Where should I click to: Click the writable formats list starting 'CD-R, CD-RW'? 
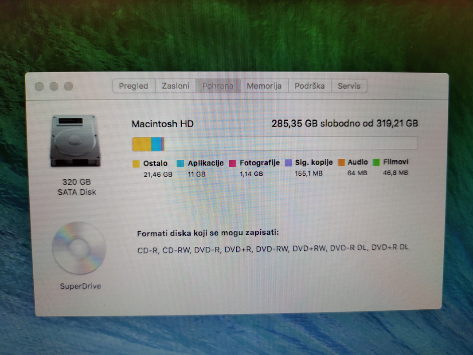[x=273, y=249]
